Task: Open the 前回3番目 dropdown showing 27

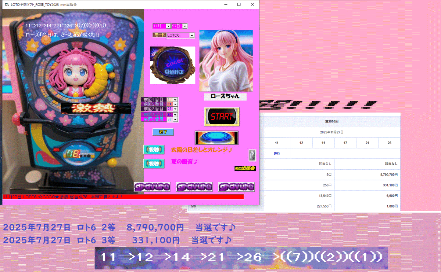Action: click(x=175, y=109)
